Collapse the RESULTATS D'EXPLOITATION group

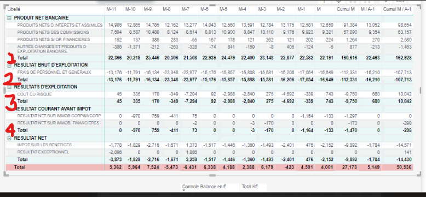click(9, 87)
